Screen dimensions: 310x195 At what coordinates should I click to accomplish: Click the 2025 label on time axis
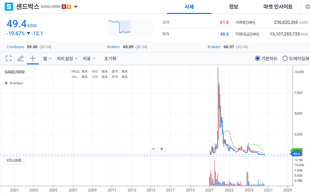pos(249,190)
